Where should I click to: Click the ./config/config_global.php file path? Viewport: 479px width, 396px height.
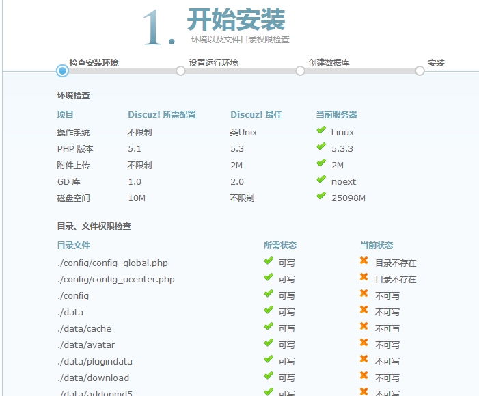(113, 263)
